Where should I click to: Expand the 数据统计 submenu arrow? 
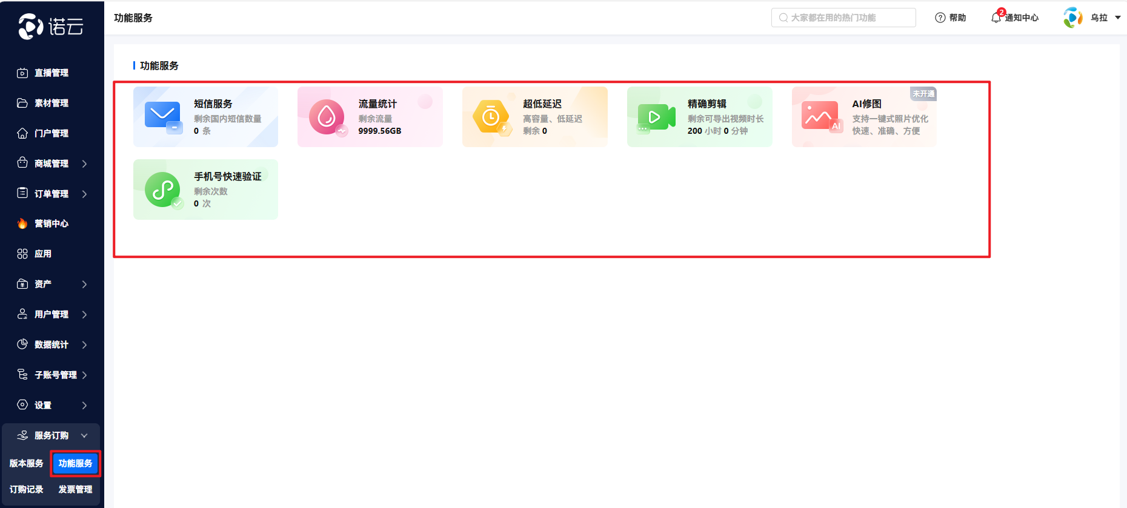pyautogui.click(x=84, y=345)
